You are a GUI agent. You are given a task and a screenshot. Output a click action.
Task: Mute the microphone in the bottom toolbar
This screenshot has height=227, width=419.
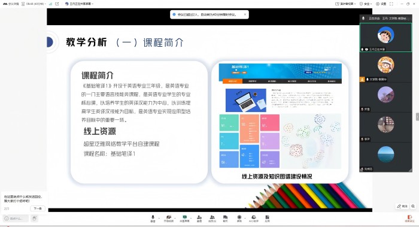[153, 218]
